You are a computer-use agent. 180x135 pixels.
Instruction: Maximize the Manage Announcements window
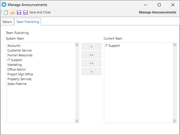click(159, 5)
